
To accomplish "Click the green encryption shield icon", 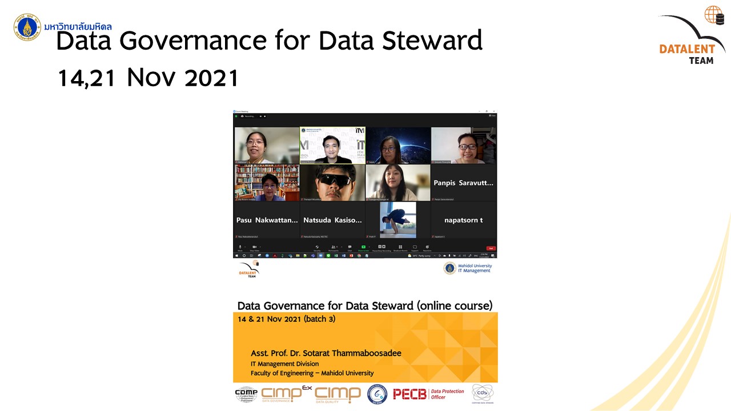I will 236,116.
